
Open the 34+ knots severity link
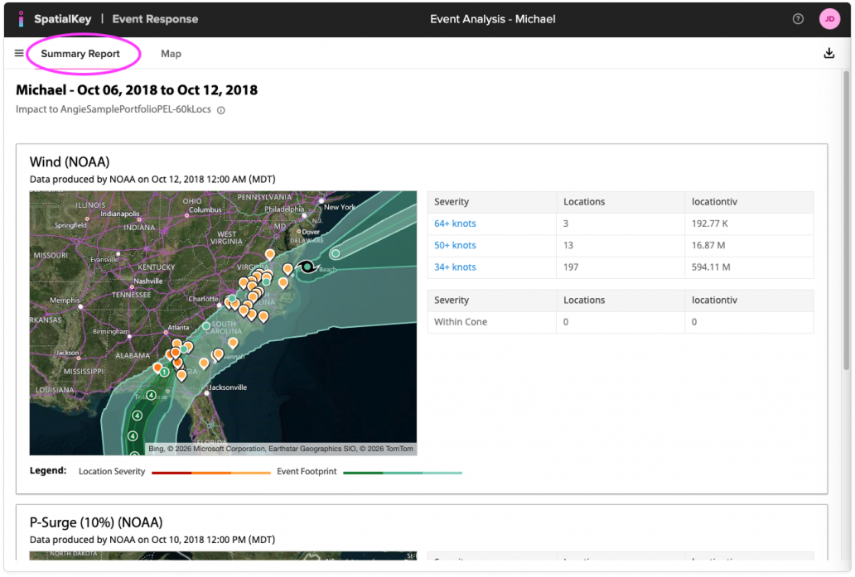(455, 267)
